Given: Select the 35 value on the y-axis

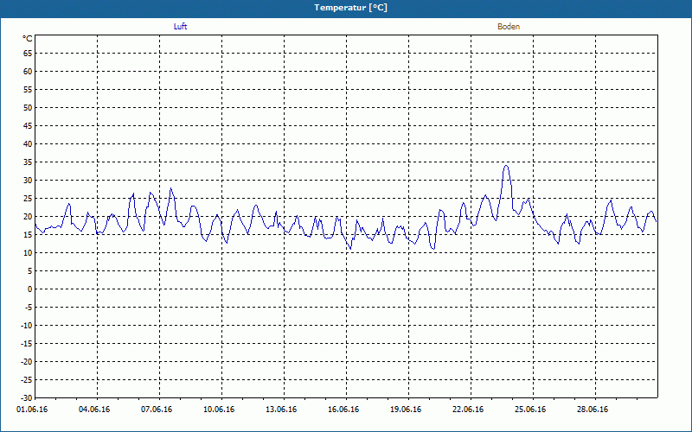Looking at the screenshot, I should coord(28,162).
